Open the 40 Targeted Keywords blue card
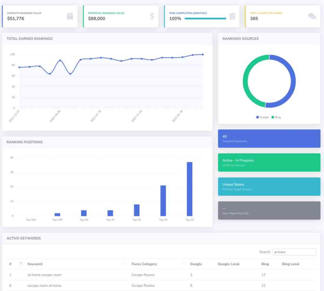 269,139
